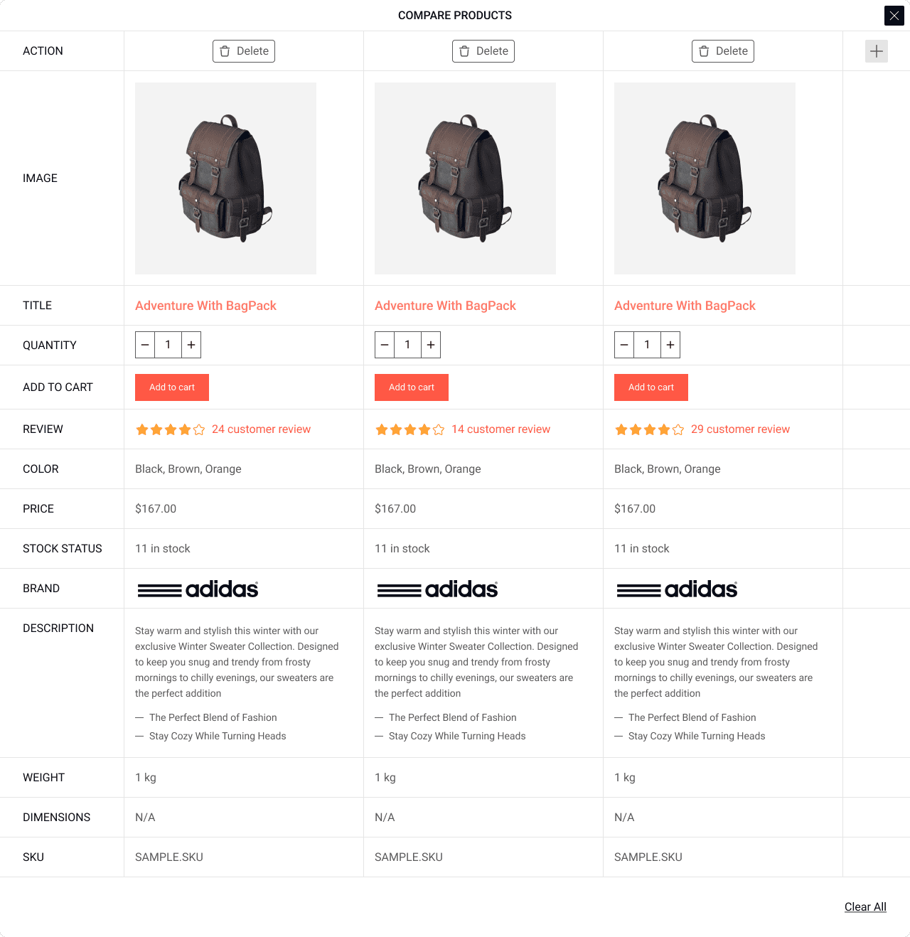This screenshot has height=937, width=910.
Task: Delete the second compared product
Action: tap(483, 51)
